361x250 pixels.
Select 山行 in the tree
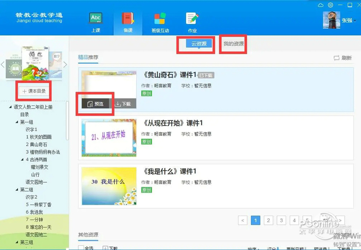(35, 174)
